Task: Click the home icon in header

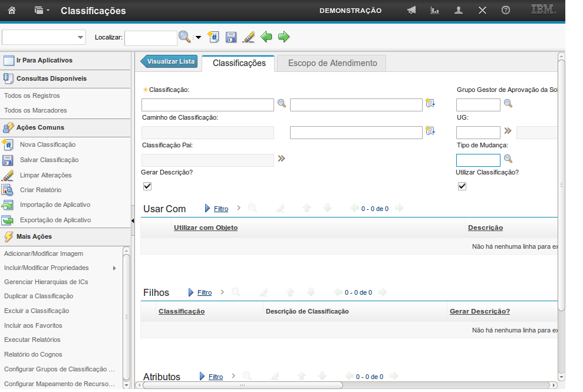Action: [x=12, y=11]
